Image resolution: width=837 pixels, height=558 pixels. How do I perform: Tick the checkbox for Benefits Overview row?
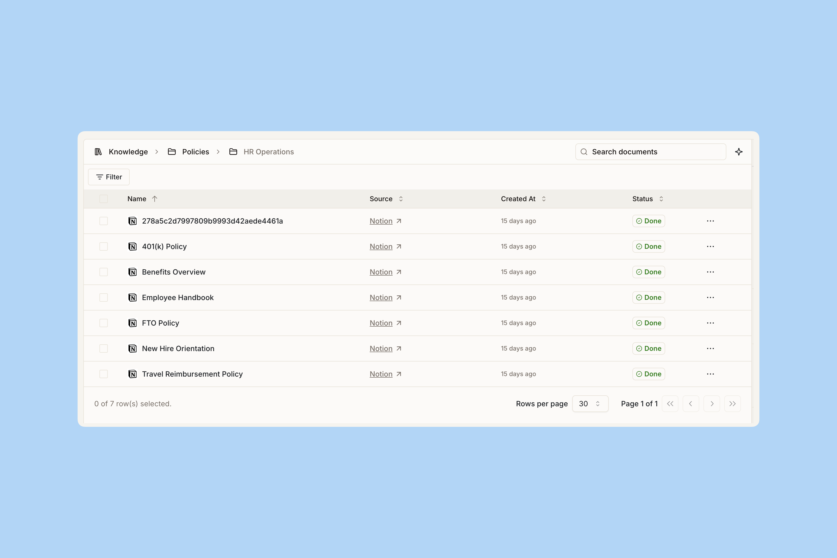pyautogui.click(x=104, y=272)
